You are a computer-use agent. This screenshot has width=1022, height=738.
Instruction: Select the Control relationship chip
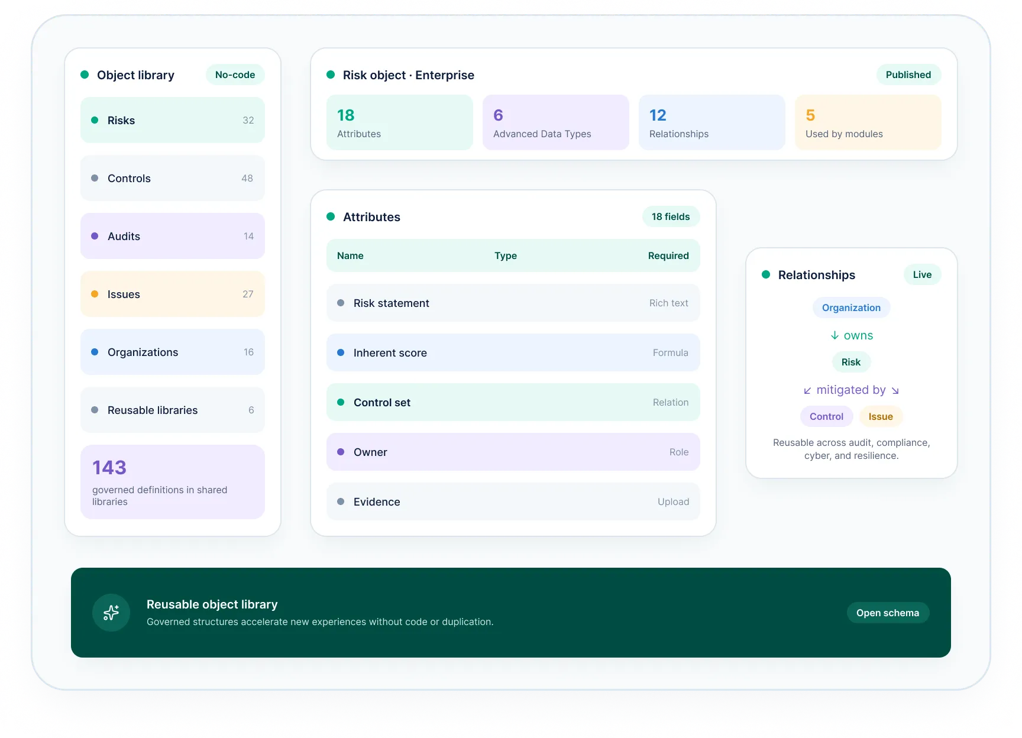826,416
